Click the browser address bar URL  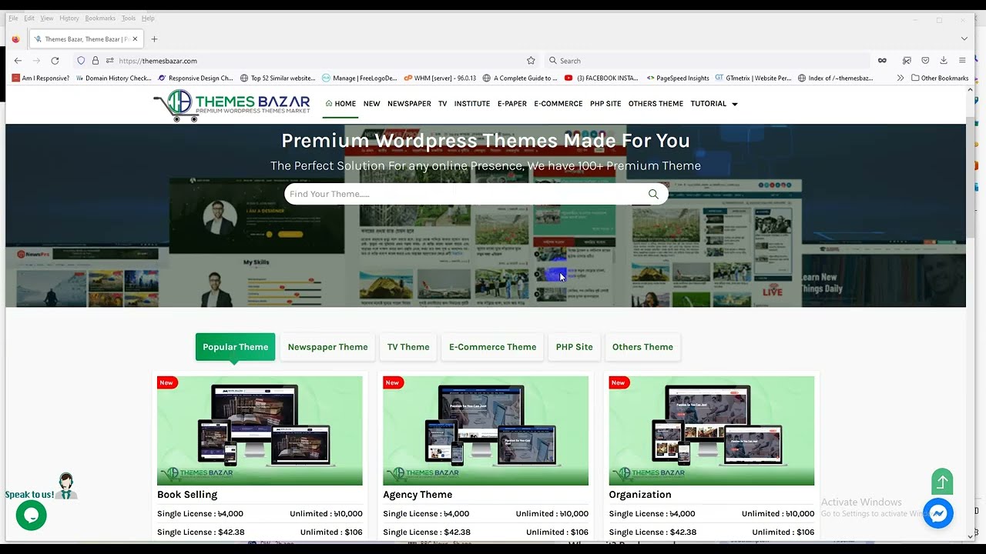[158, 61]
